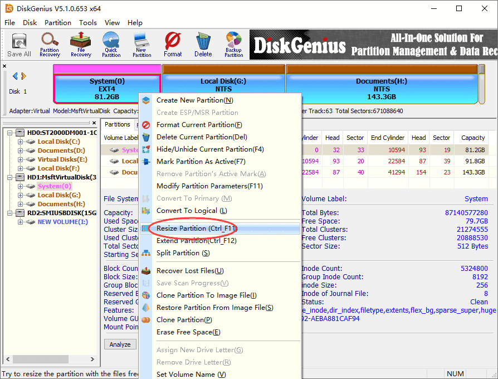498x379 pixels.
Task: Expand the NEW VOLUME(I:) tree node
Action: 21,222
